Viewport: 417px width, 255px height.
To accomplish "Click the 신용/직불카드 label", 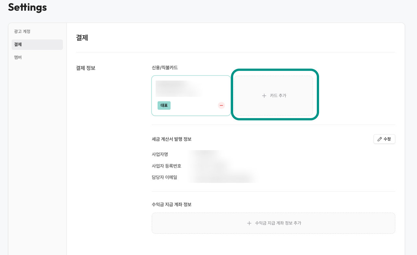I will (x=165, y=68).
